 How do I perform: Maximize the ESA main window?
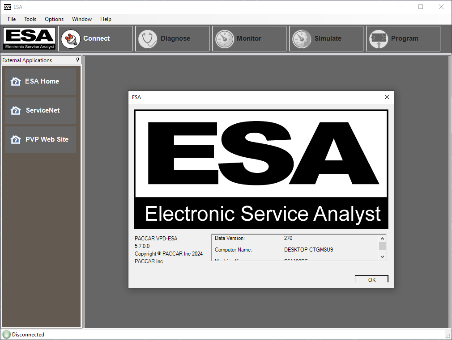pos(421,7)
